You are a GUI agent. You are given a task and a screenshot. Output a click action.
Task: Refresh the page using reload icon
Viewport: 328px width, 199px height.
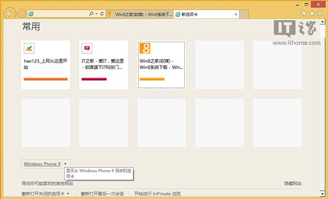(102, 14)
